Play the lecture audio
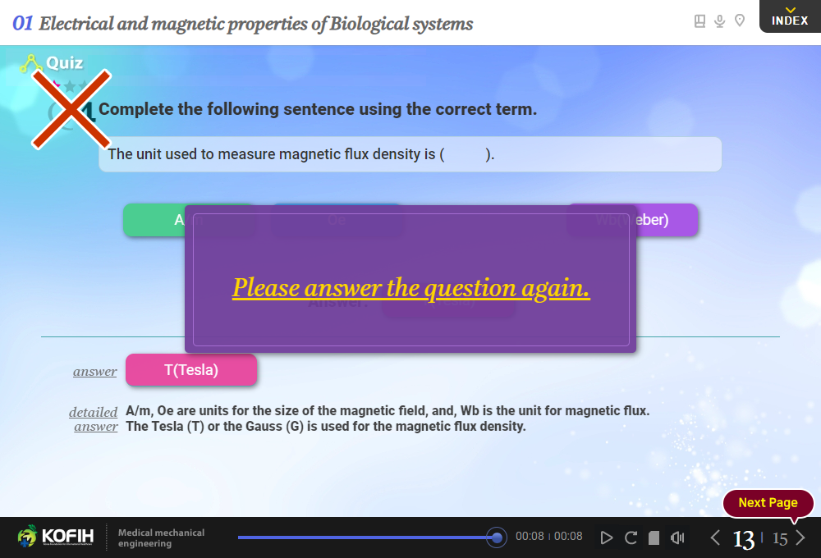Screen dimensions: 821x558 coord(607,537)
